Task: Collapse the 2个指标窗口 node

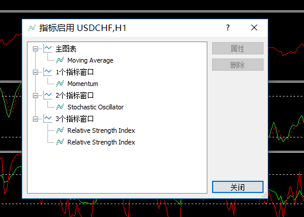Action: [35, 95]
